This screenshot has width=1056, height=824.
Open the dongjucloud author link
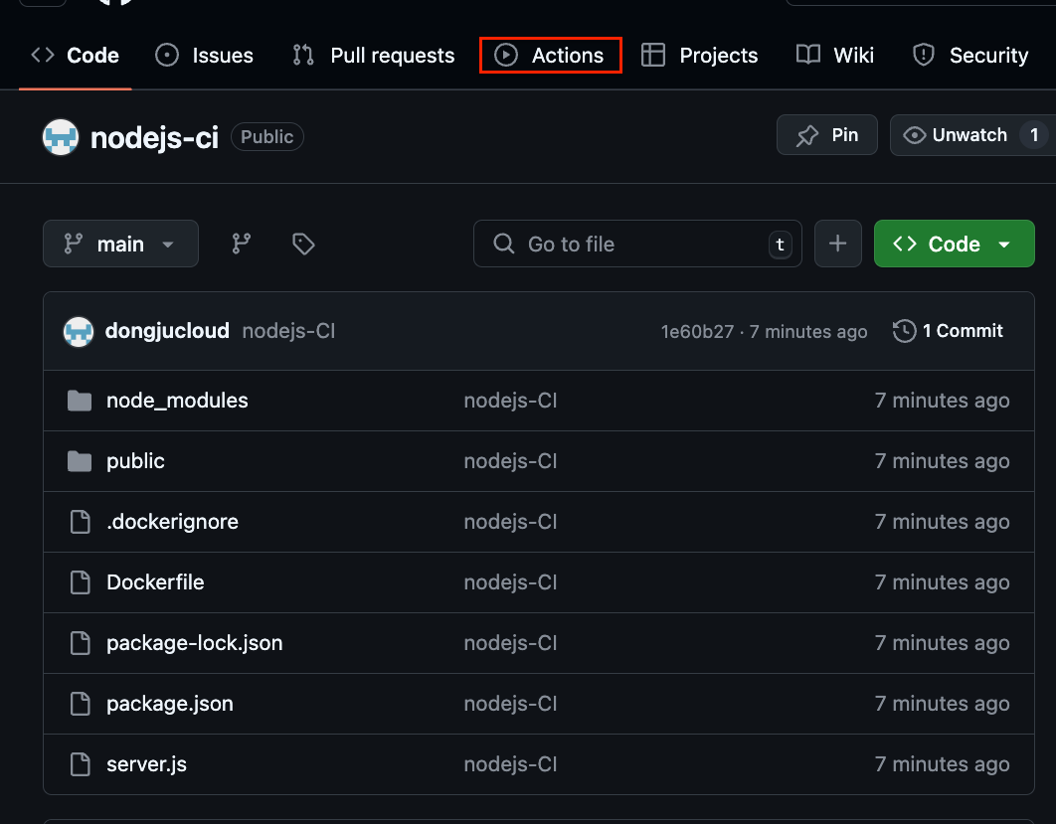click(x=167, y=331)
